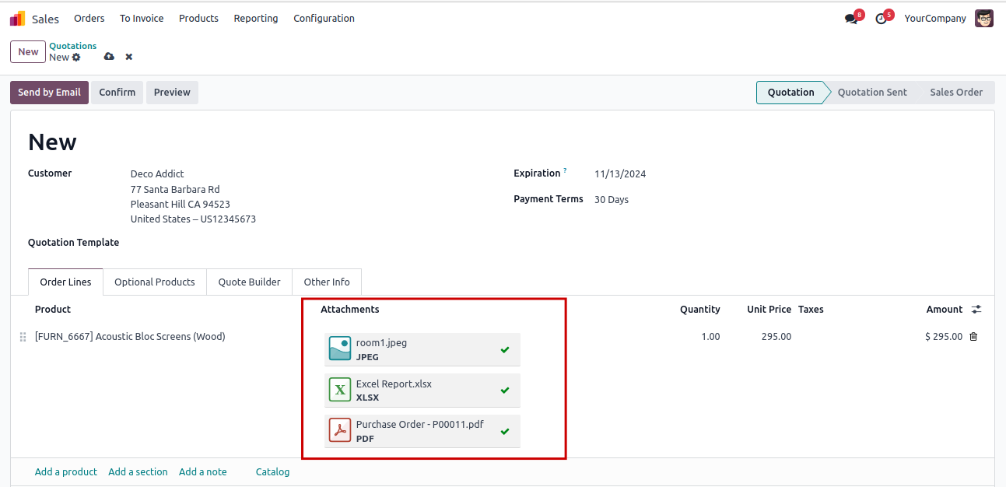Delete the order line trash icon
This screenshot has width=1006, height=487.
click(973, 337)
